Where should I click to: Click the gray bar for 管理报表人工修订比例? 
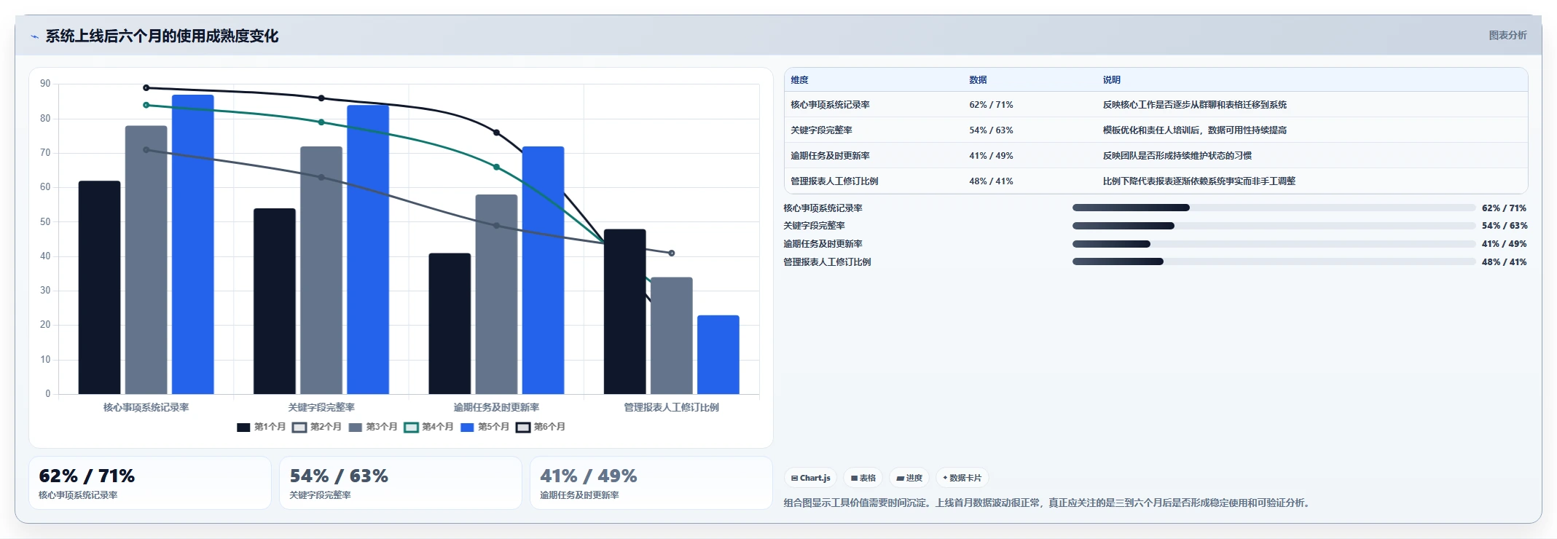click(x=671, y=336)
